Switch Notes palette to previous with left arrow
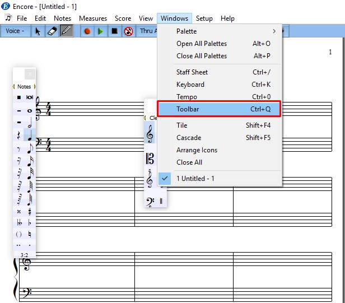 pos(14,86)
